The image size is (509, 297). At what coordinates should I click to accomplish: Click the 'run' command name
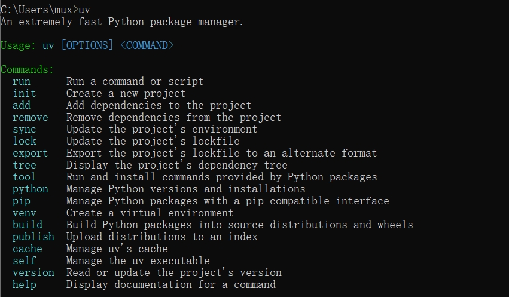[22, 81]
